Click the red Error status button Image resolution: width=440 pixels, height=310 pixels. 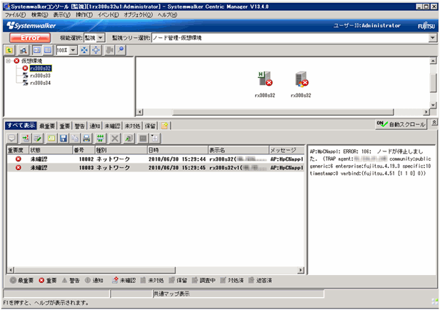pyautogui.click(x=30, y=38)
